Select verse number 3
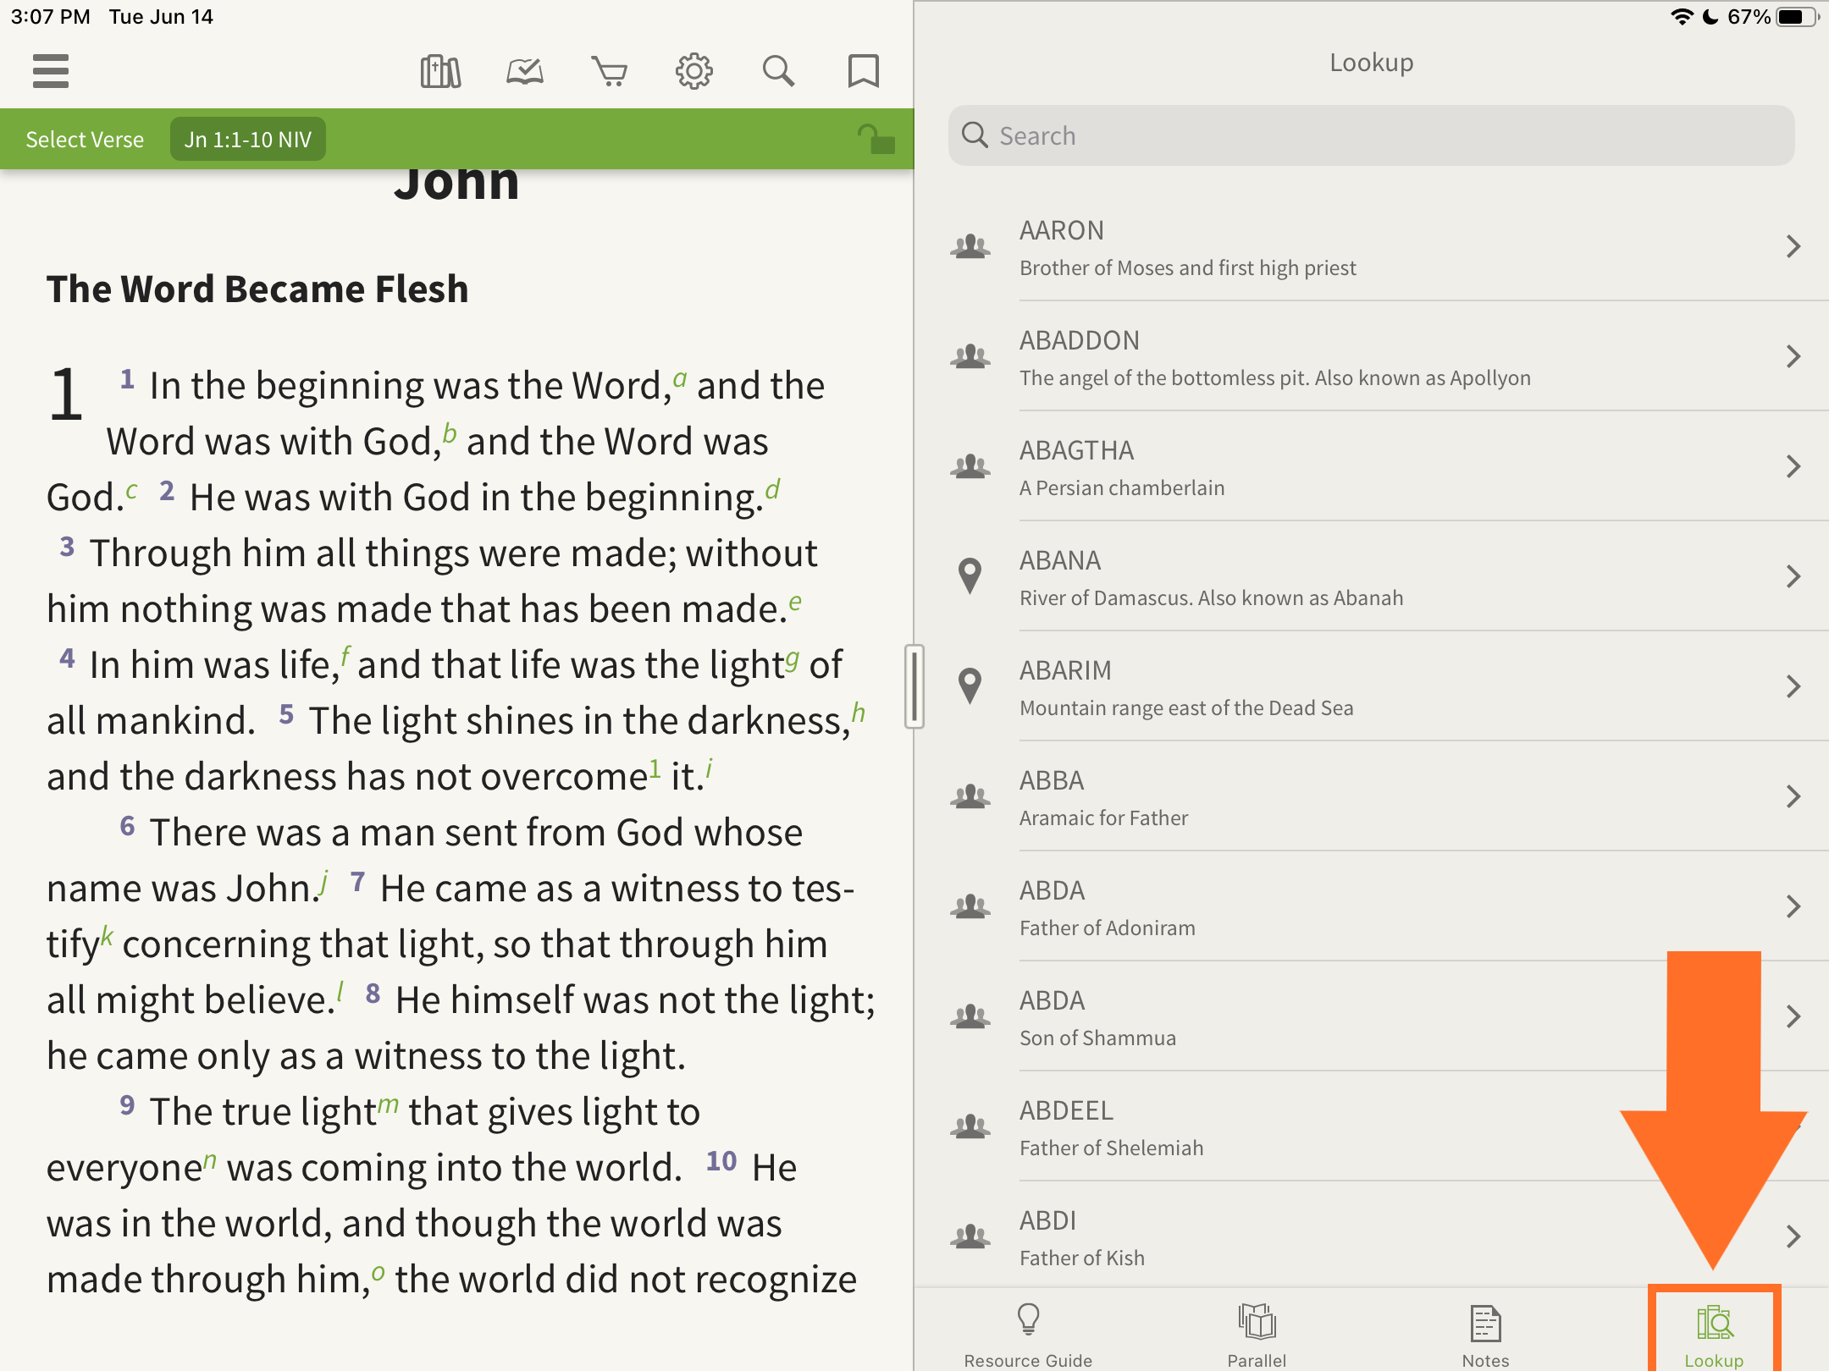 (67, 547)
